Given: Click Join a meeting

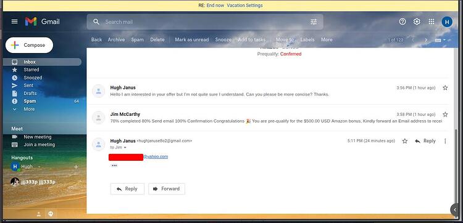Looking at the screenshot, I should pyautogui.click(x=40, y=145).
